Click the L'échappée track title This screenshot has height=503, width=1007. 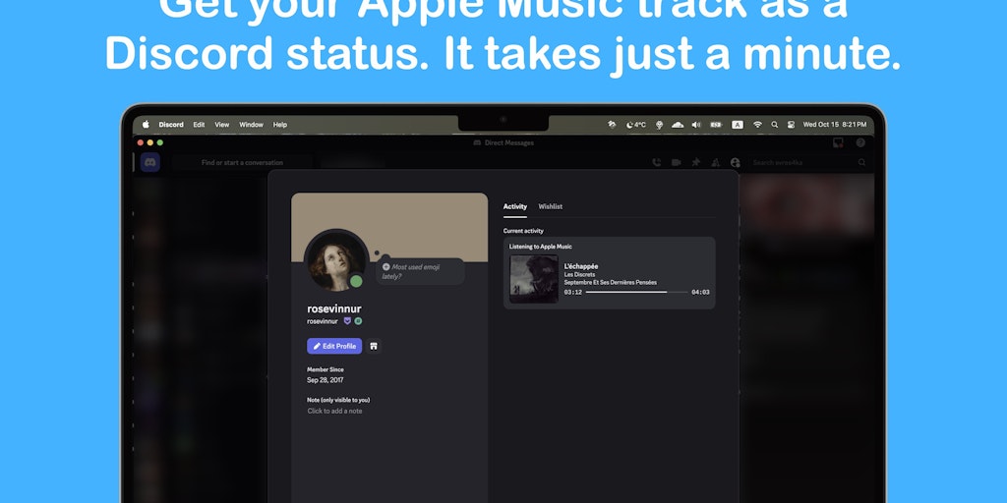point(581,266)
